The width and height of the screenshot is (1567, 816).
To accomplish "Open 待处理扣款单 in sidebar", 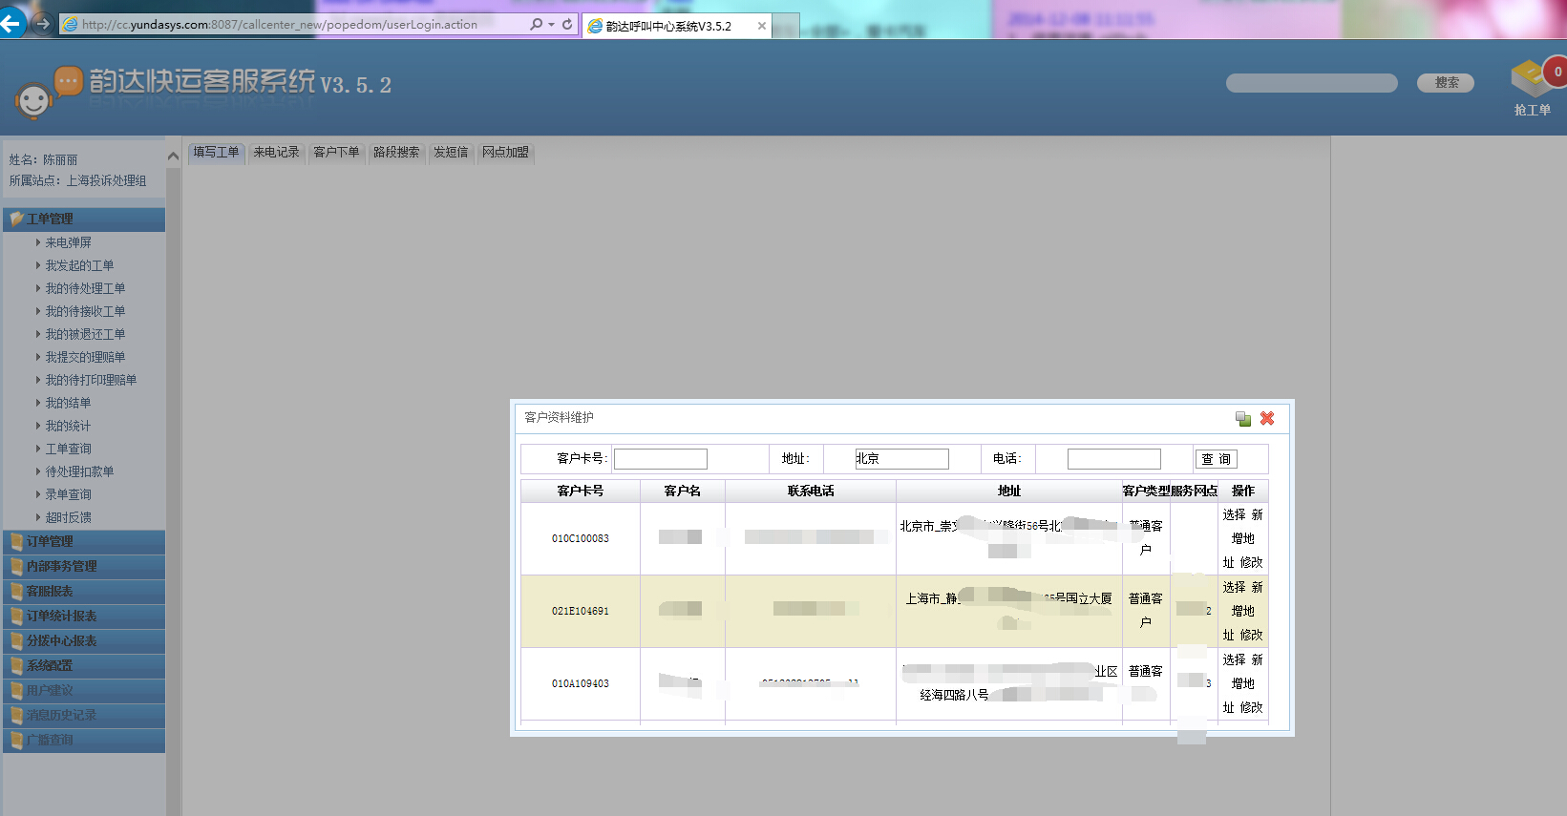I will (79, 471).
